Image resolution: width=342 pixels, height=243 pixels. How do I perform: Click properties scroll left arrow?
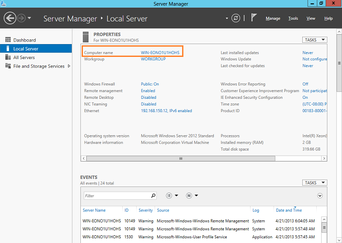point(84,158)
